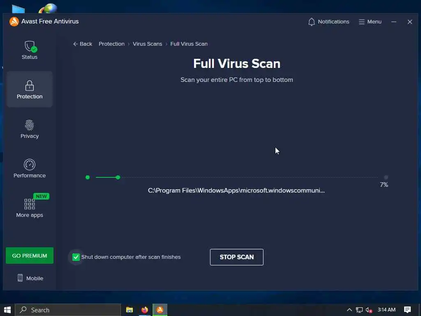The image size is (421, 316).
Task: Uncheck Shut down computer after scan finishes
Action: 76,257
